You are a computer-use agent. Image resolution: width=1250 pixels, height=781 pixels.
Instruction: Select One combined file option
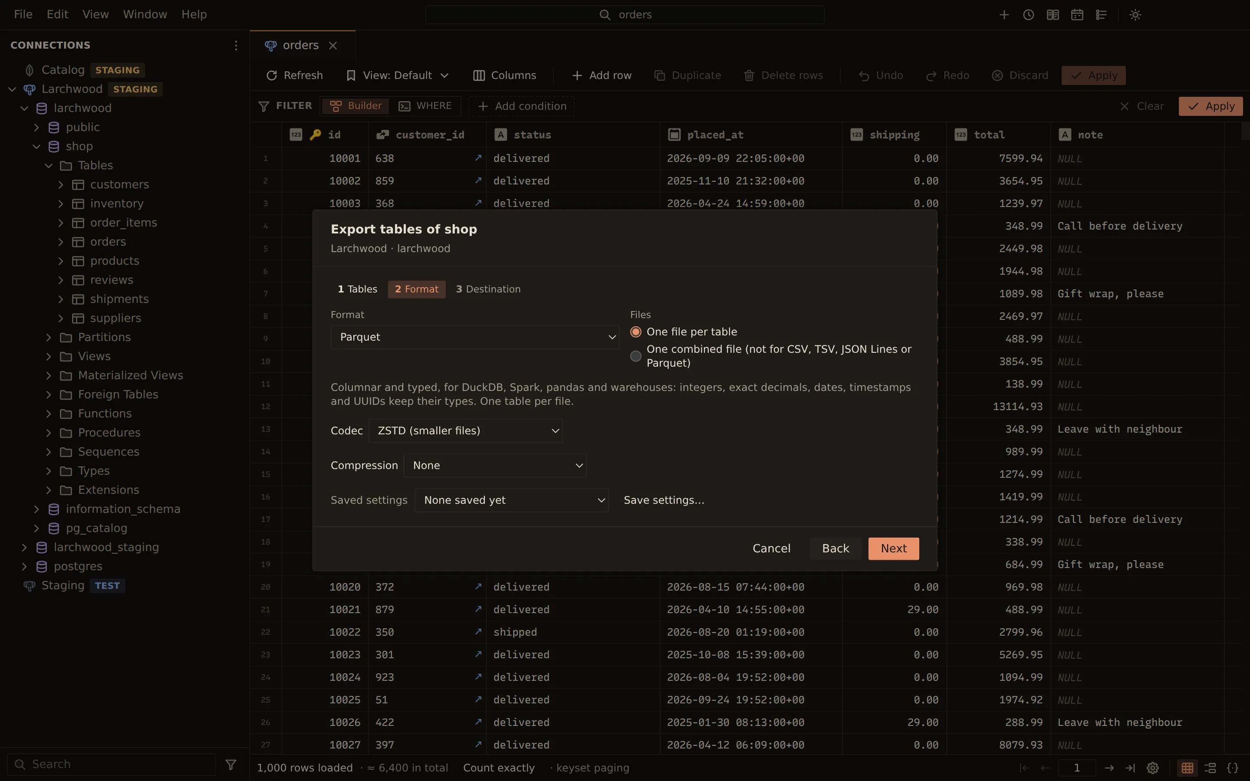click(636, 356)
